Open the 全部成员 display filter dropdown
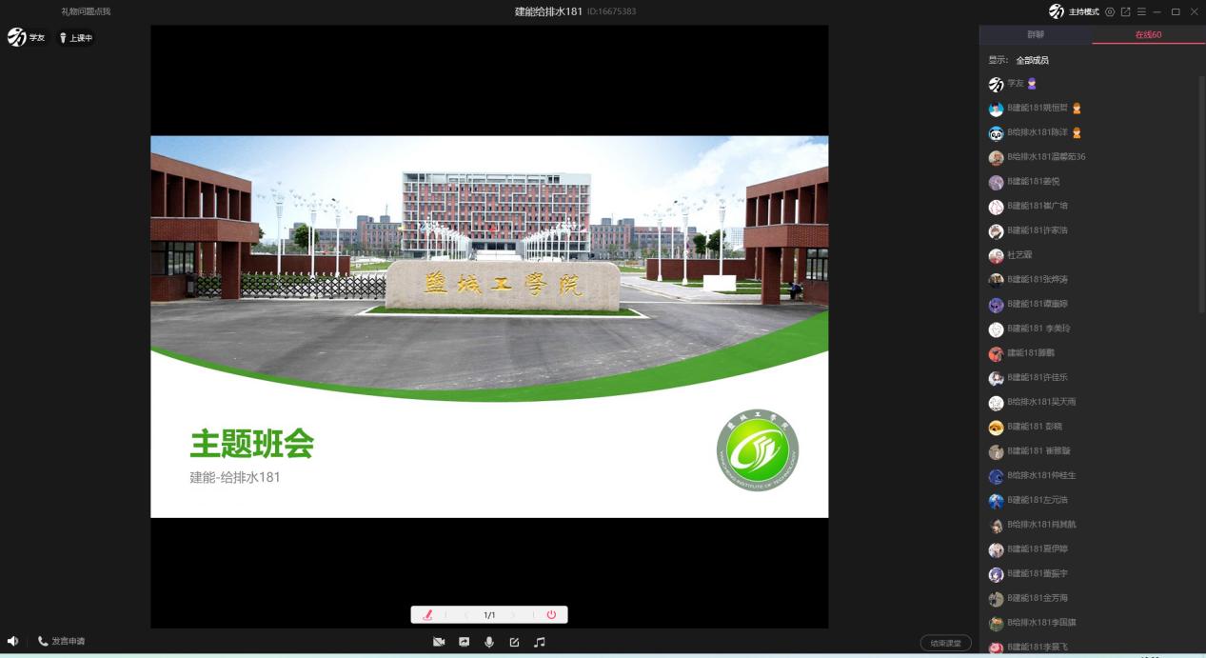The height and width of the screenshot is (658, 1206). [x=1032, y=60]
